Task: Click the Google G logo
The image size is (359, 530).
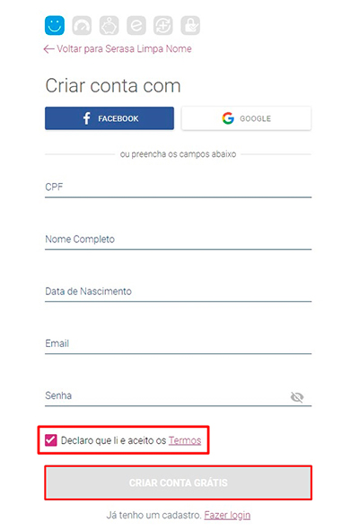Action: pyautogui.click(x=228, y=118)
